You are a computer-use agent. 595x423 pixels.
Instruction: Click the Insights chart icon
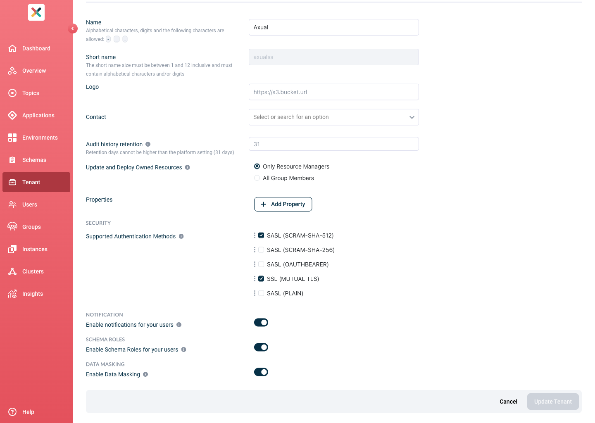[12, 294]
